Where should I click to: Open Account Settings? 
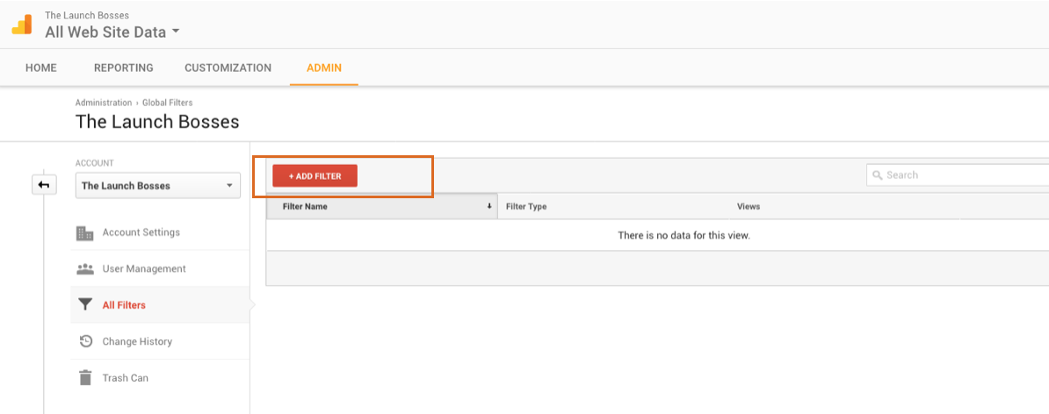141,232
